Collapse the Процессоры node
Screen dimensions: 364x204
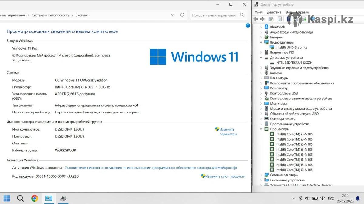point(261,129)
